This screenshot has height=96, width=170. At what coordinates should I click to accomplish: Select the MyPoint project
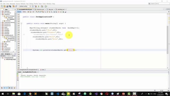[x=6, y=45]
